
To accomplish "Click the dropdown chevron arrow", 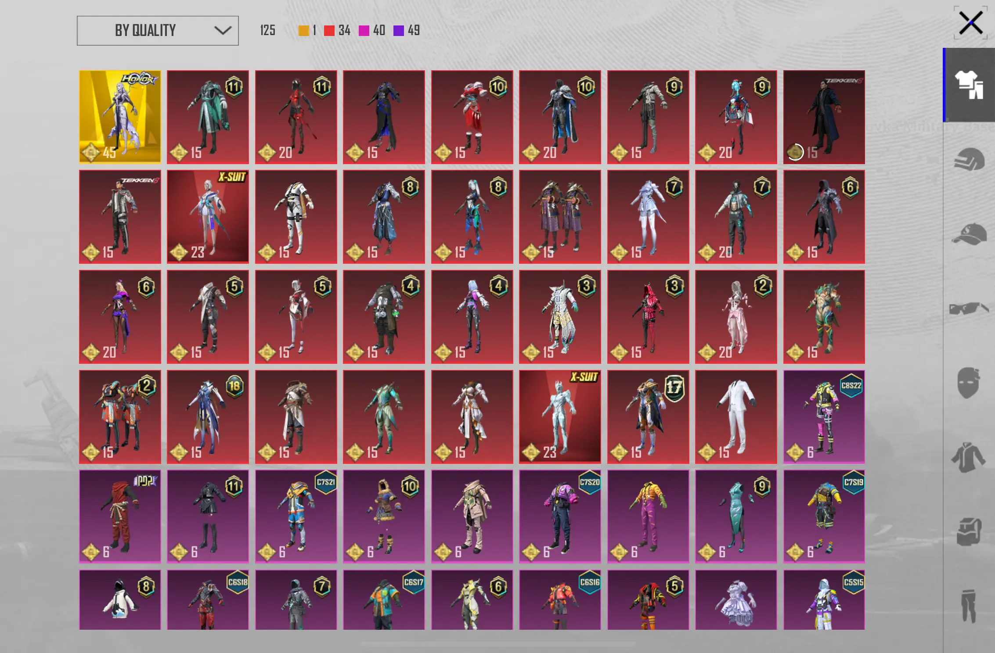I will [x=223, y=31].
